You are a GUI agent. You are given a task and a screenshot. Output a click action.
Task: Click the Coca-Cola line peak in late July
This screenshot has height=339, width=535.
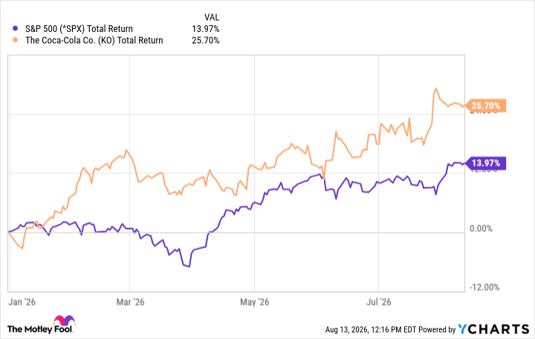435,88
